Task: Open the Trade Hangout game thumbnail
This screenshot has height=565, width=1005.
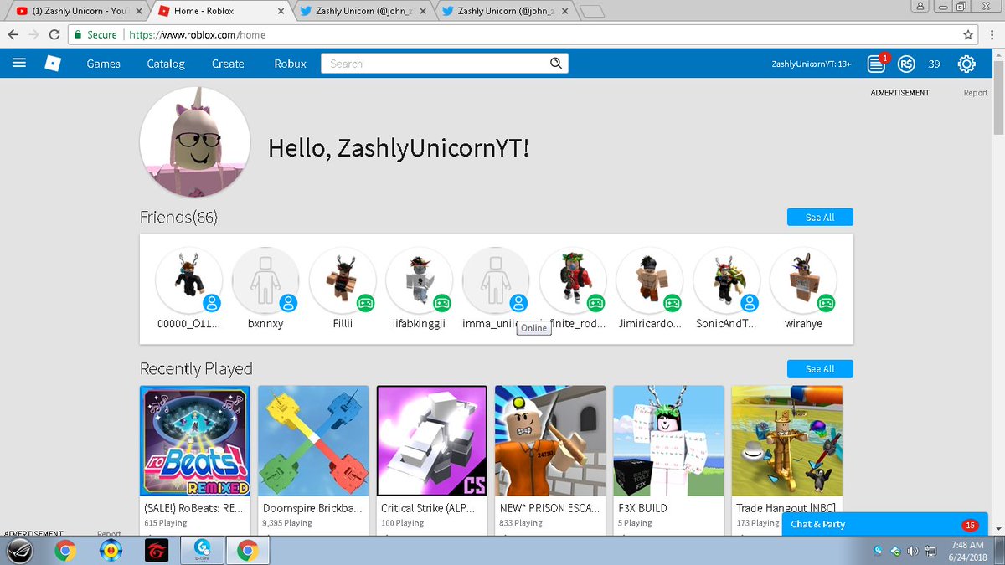Action: click(x=786, y=440)
